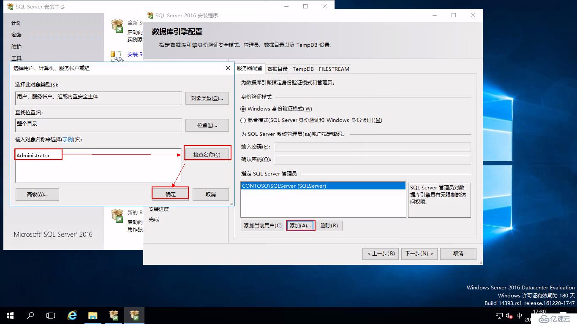
Task: Proceed with 下一步(N) > button
Action: [x=419, y=254]
